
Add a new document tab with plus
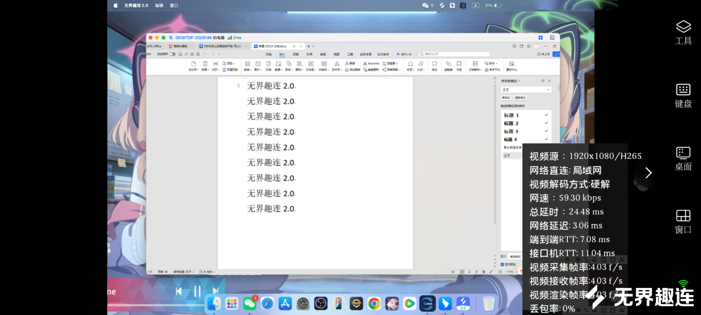pos(309,46)
